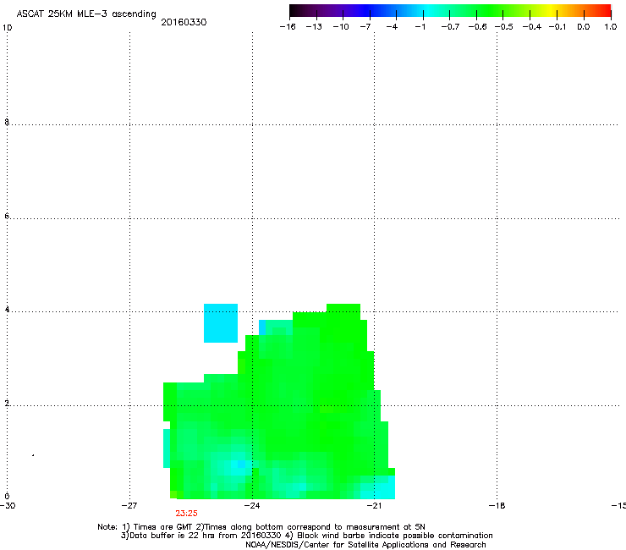This screenshot has height=550, width=626.
Task: Click the color bar label -13
Action: (x=314, y=27)
